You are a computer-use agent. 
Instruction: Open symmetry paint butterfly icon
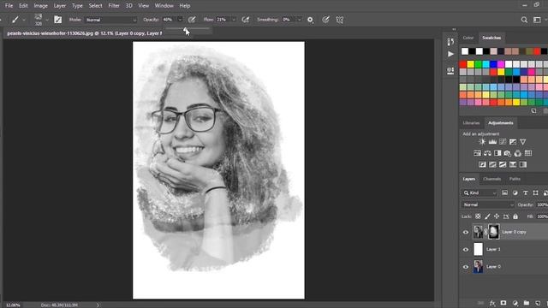click(340, 20)
